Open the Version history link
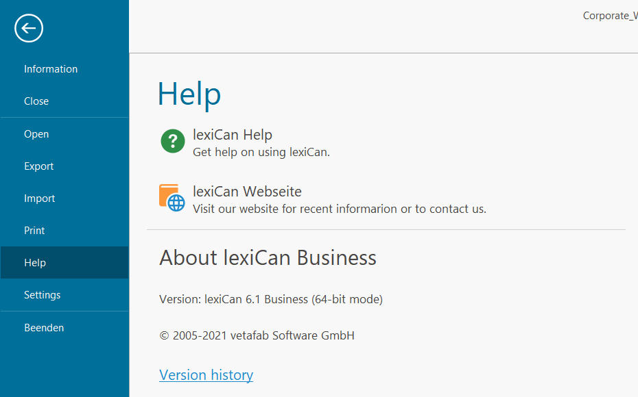The image size is (638, 397). coord(206,375)
